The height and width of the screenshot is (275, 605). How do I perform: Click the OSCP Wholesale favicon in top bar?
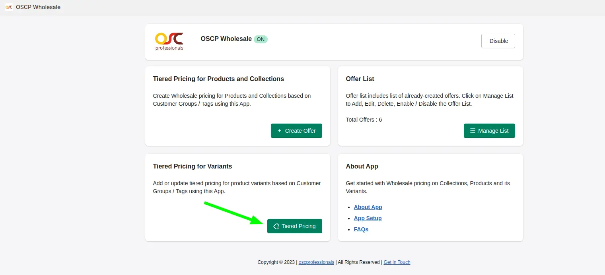point(9,7)
